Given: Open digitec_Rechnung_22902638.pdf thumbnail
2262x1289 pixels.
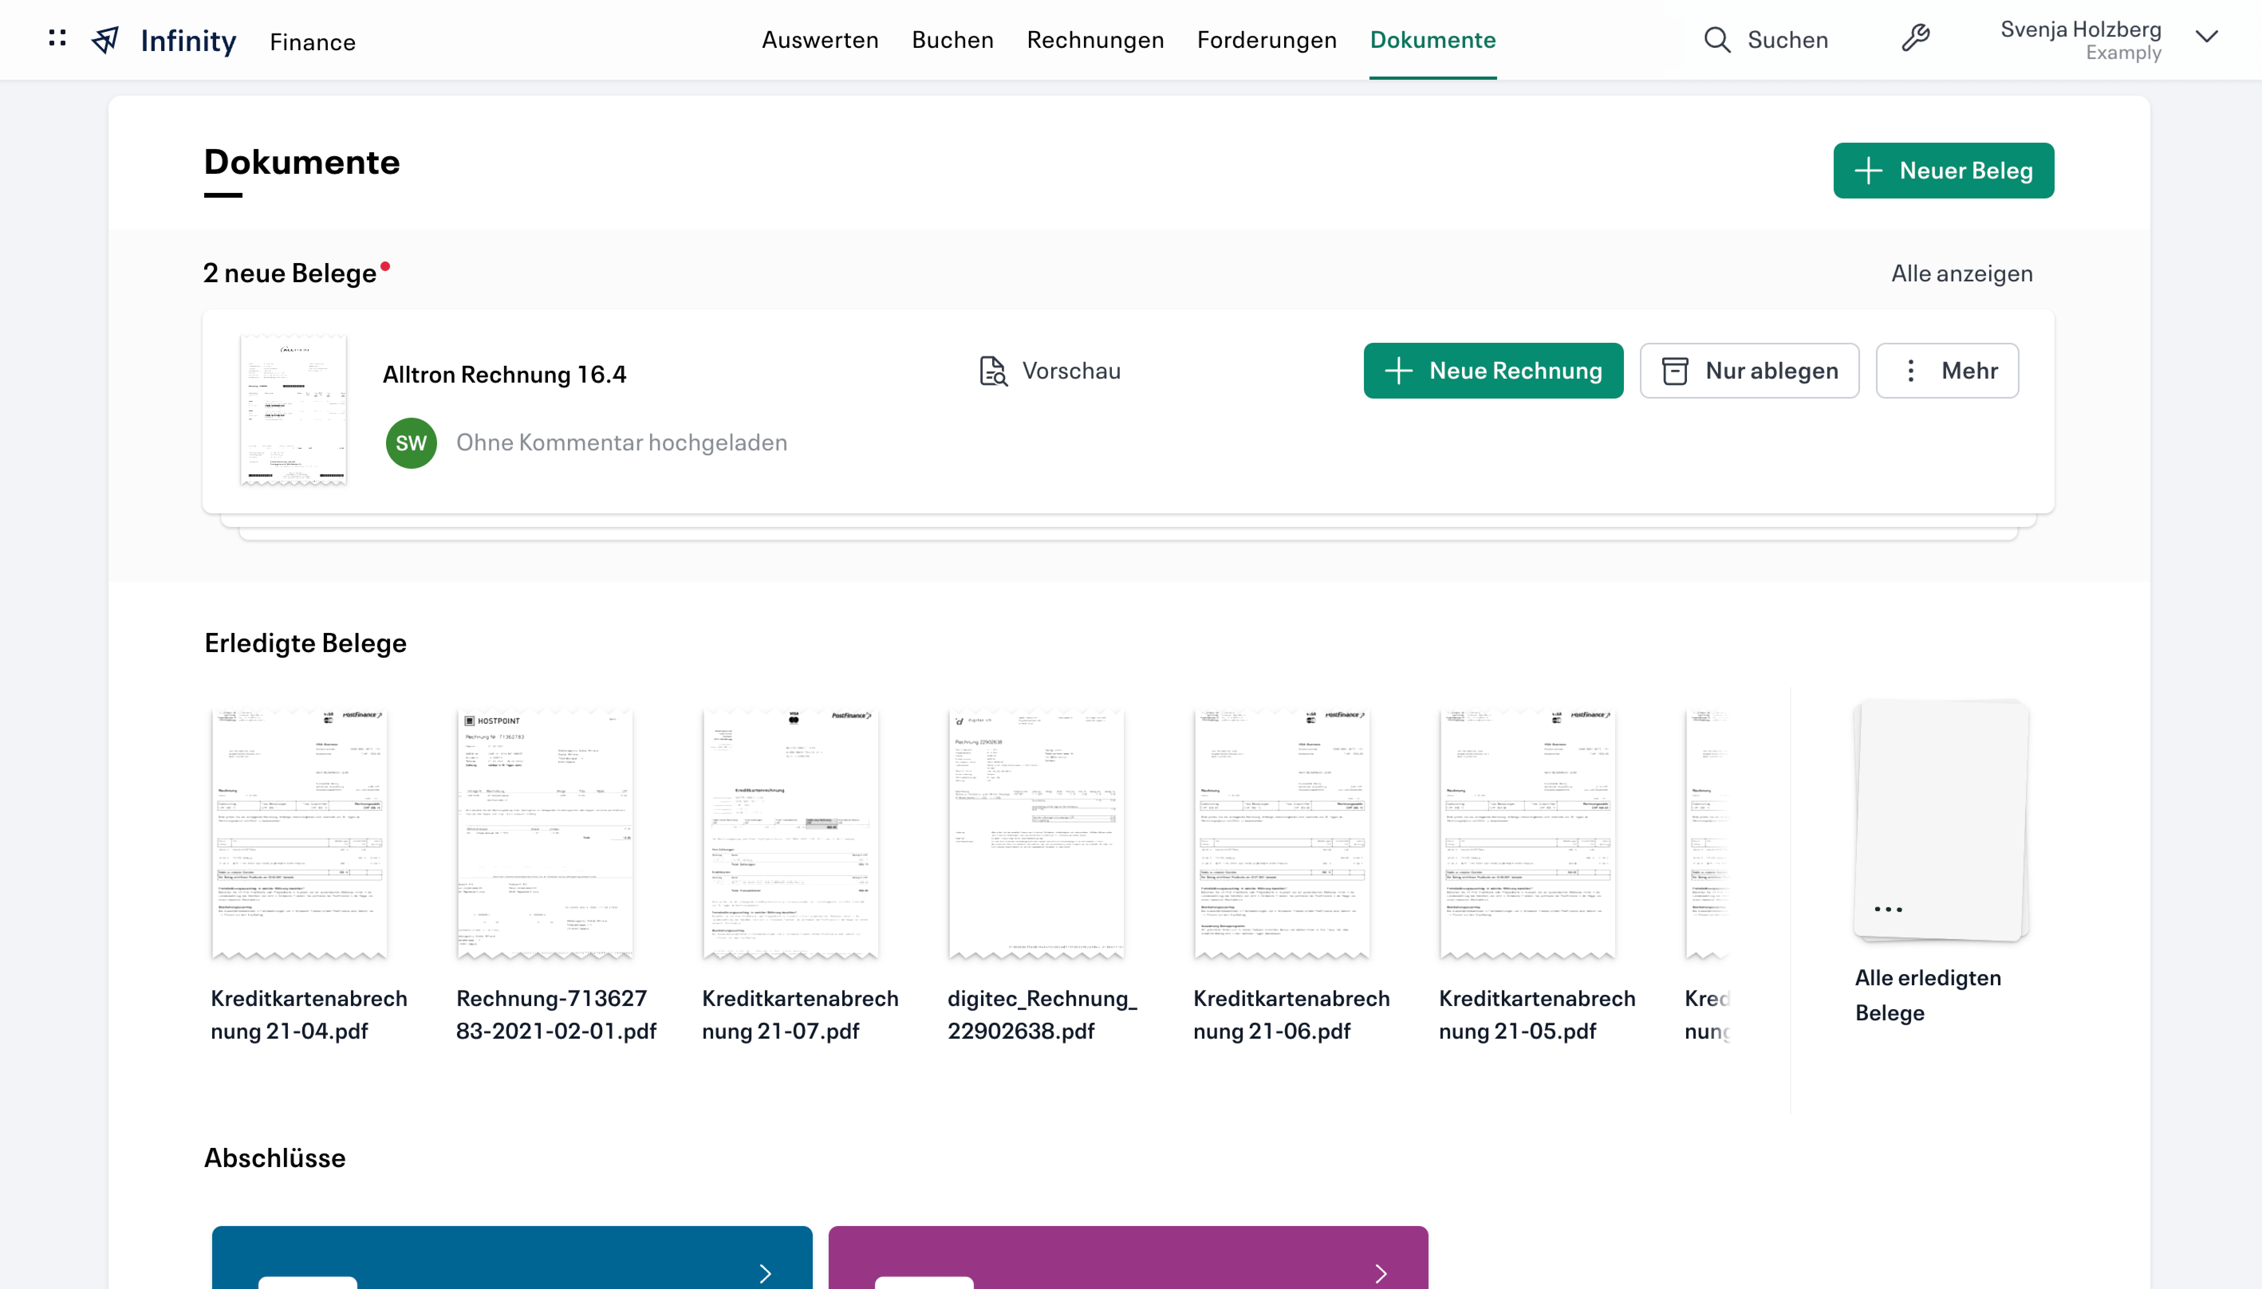Looking at the screenshot, I should (1036, 833).
